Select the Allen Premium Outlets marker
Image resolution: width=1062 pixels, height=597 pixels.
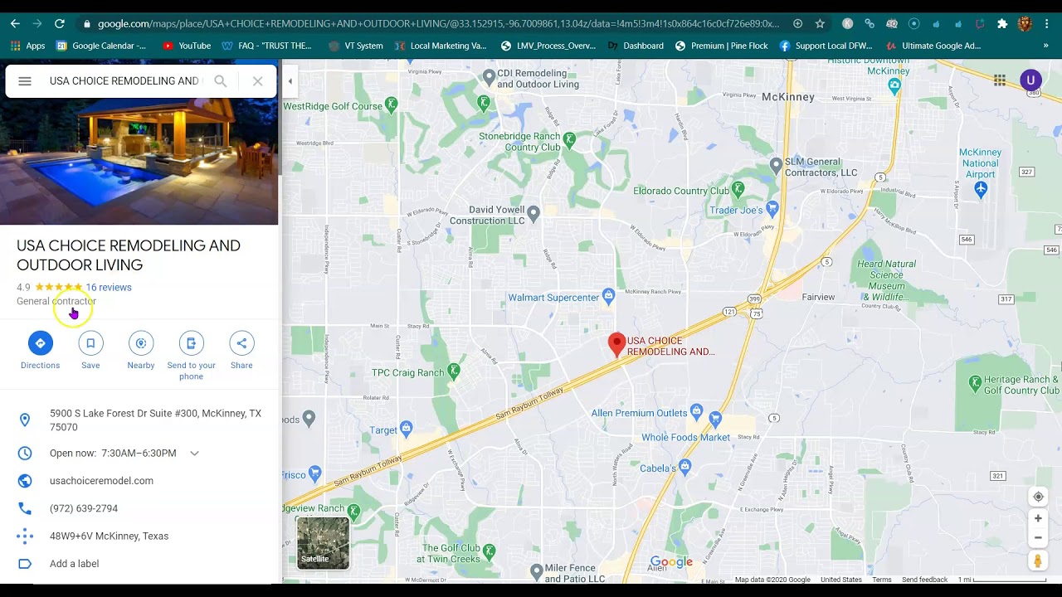coord(696,411)
